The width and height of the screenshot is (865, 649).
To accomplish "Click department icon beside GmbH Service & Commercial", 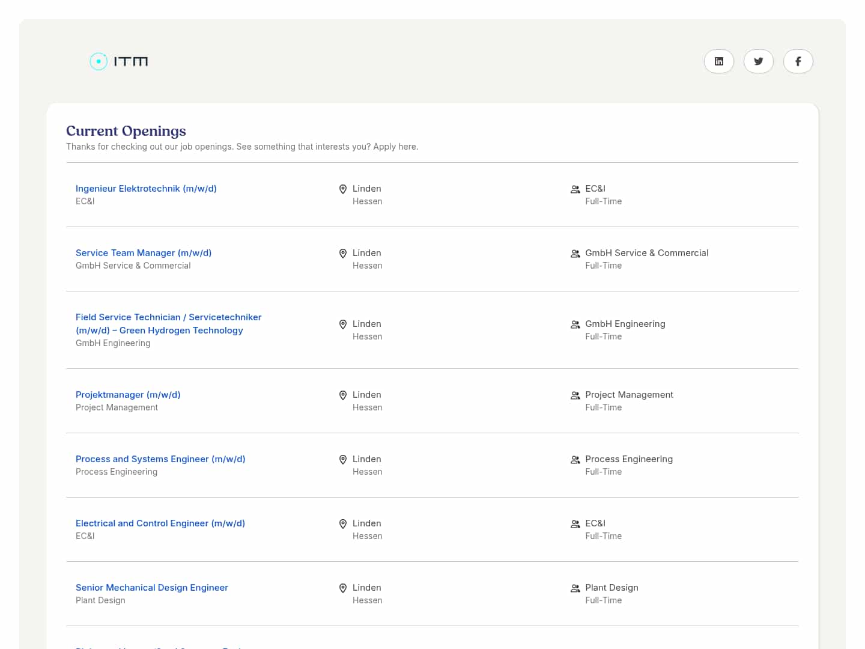I will tap(575, 254).
